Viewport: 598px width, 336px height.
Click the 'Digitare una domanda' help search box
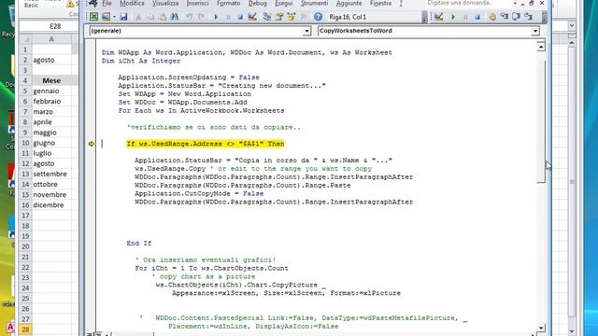pyautogui.click(x=468, y=3)
